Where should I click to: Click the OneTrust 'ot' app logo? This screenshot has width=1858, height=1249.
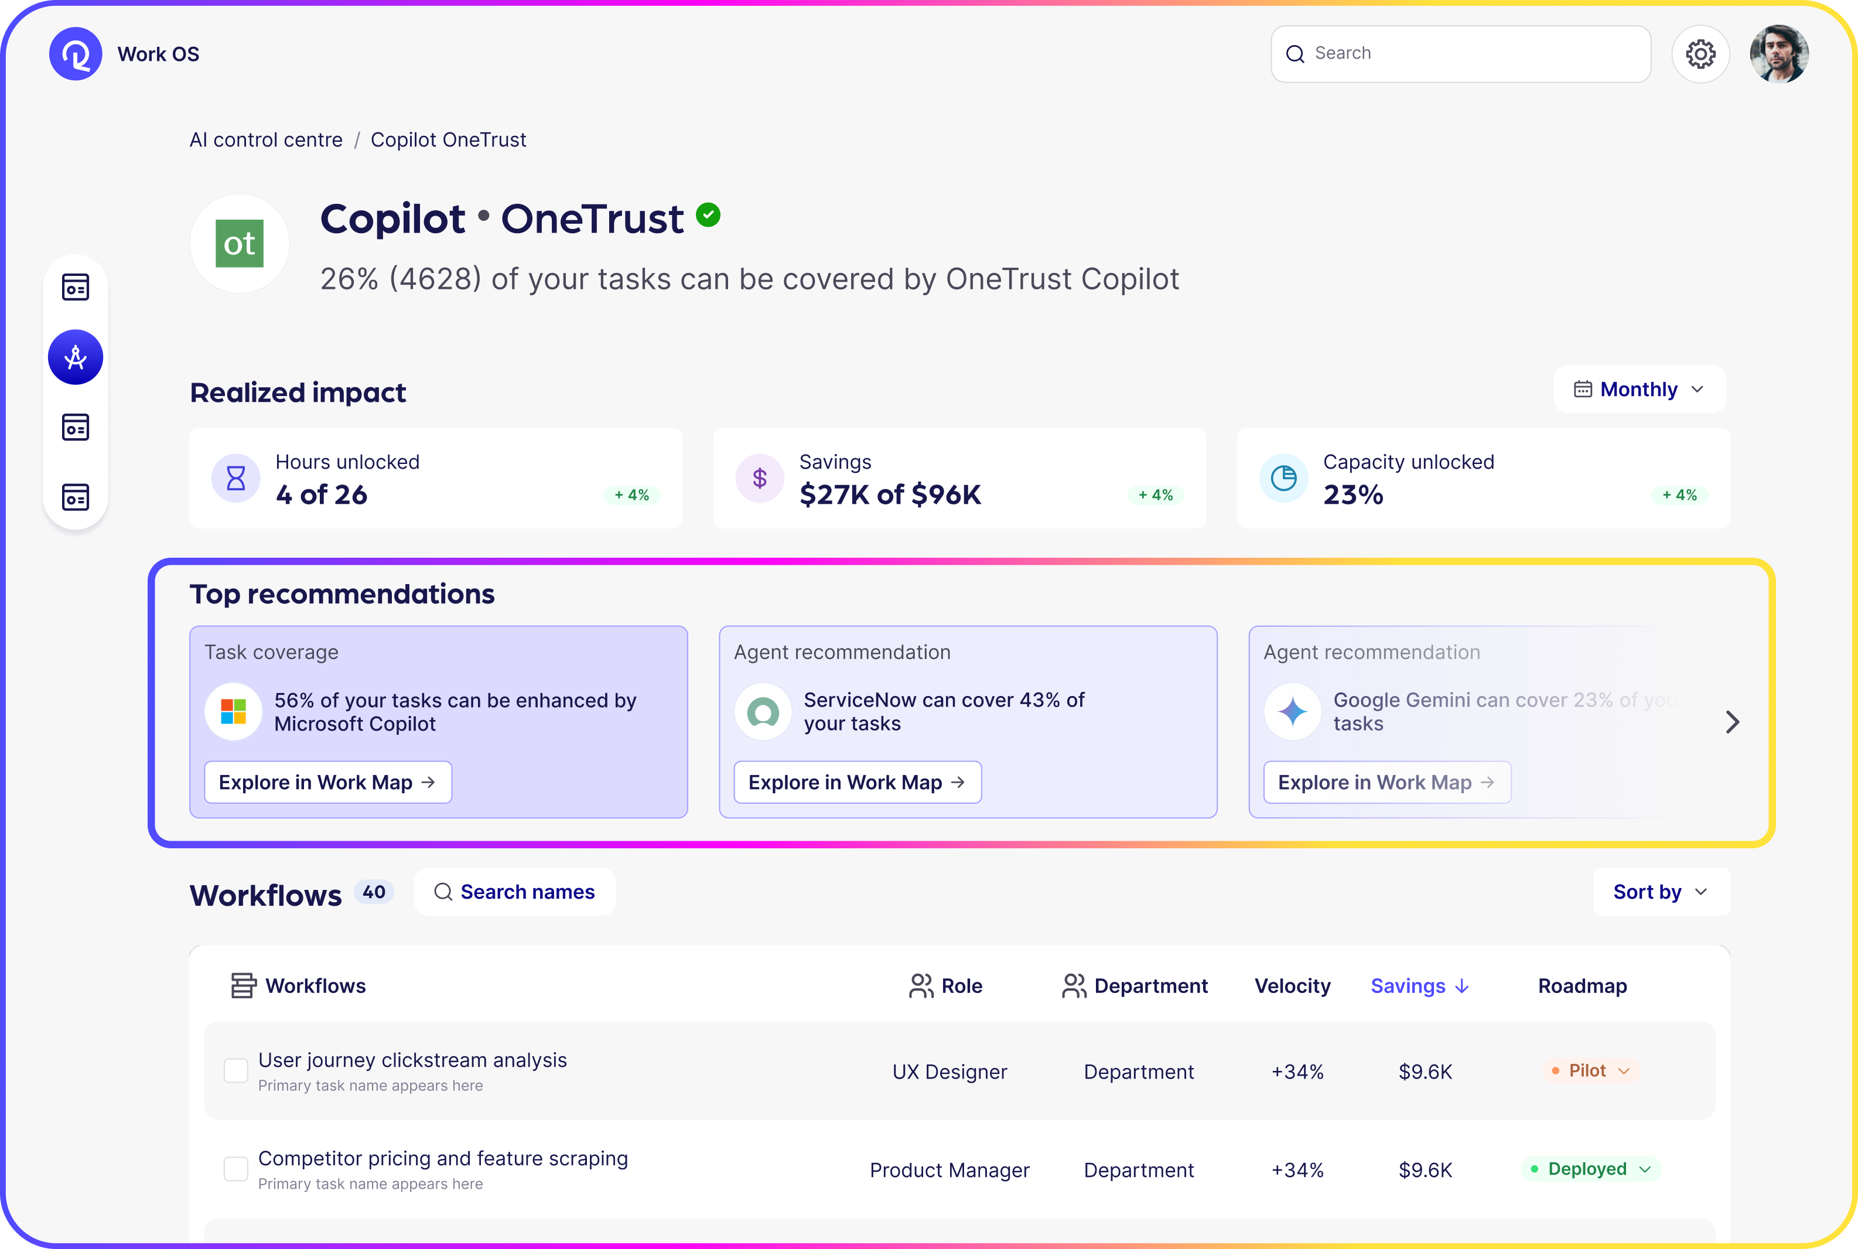(240, 244)
